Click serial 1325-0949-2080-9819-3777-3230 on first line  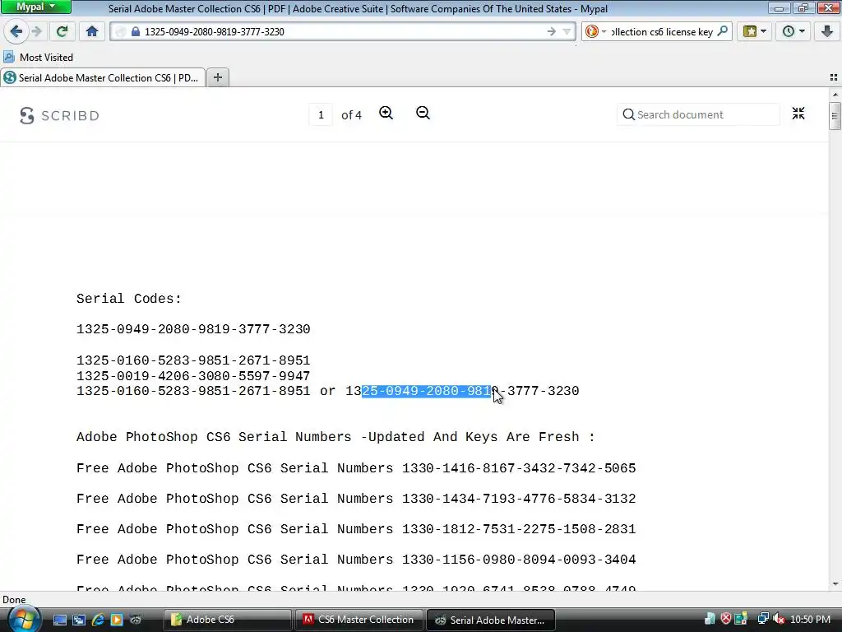193,329
